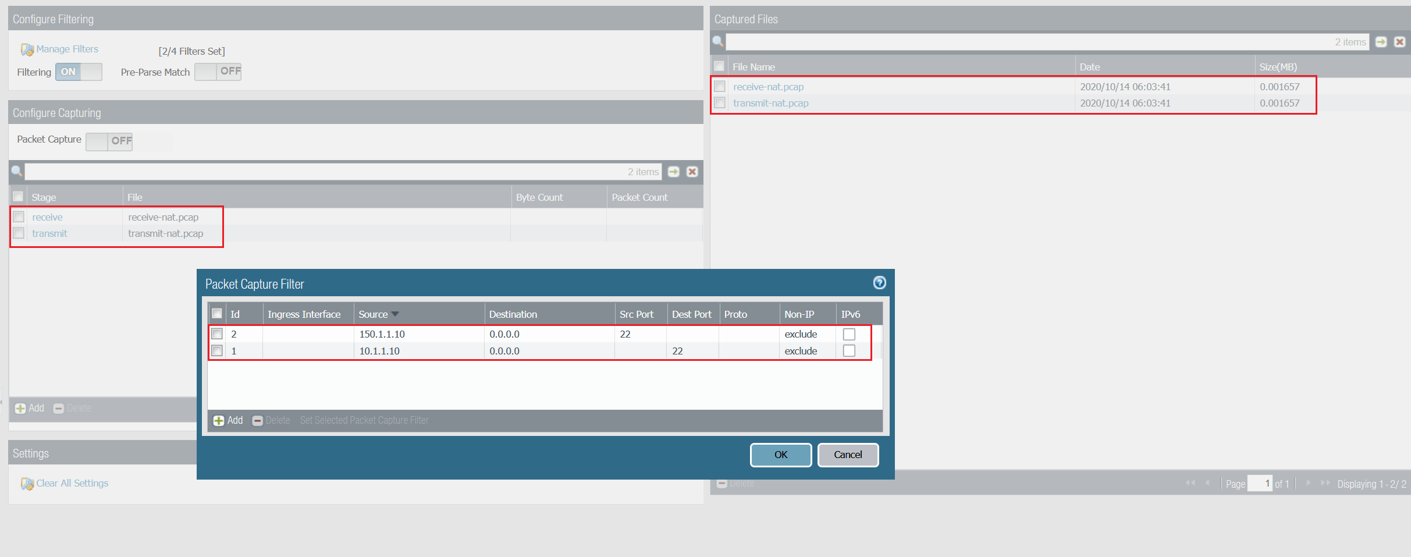Add a capture stage in Configure Capturing

pyautogui.click(x=30, y=408)
